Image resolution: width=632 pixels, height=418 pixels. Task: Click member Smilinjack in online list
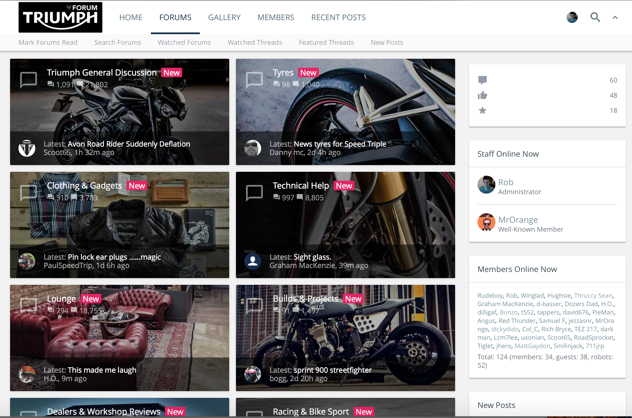click(568, 346)
